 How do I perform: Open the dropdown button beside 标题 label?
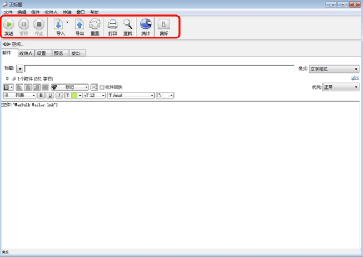pos(20,68)
